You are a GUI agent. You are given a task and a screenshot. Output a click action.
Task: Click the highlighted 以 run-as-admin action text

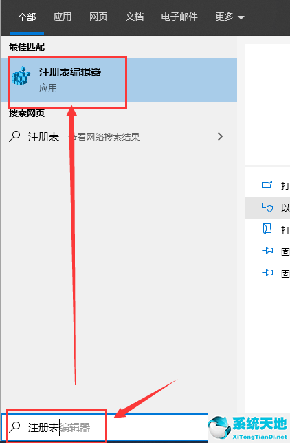(285, 208)
